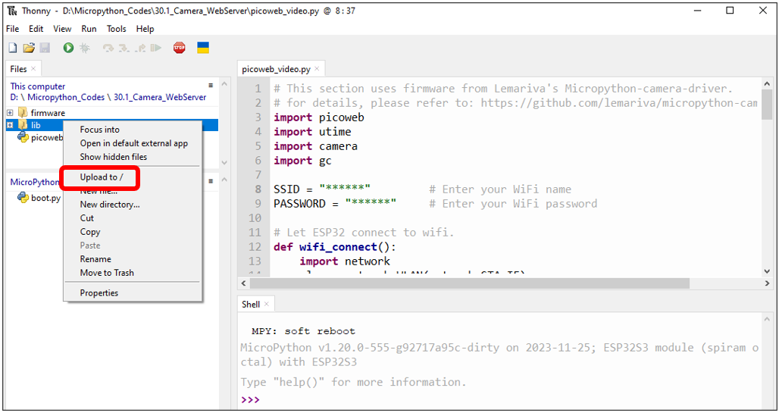Click Micropython_Codes in the path
This screenshot has width=779, height=413.
point(66,97)
